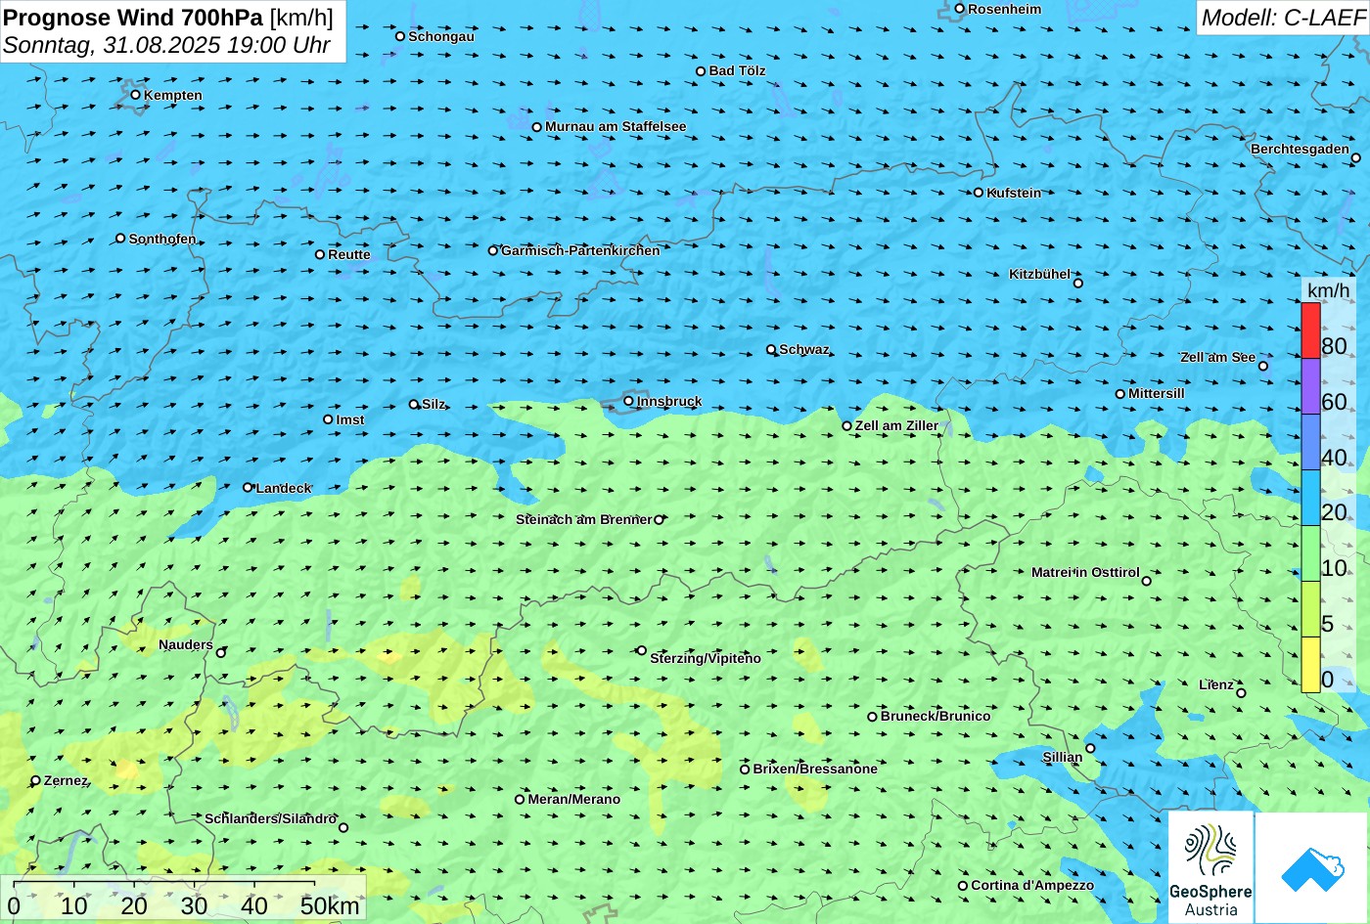Click the Bad Tölz label

coord(738,70)
